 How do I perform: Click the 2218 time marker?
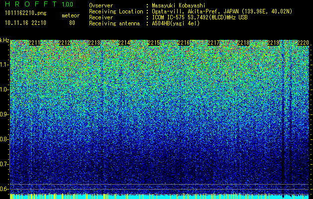pyautogui.click(x=243, y=43)
